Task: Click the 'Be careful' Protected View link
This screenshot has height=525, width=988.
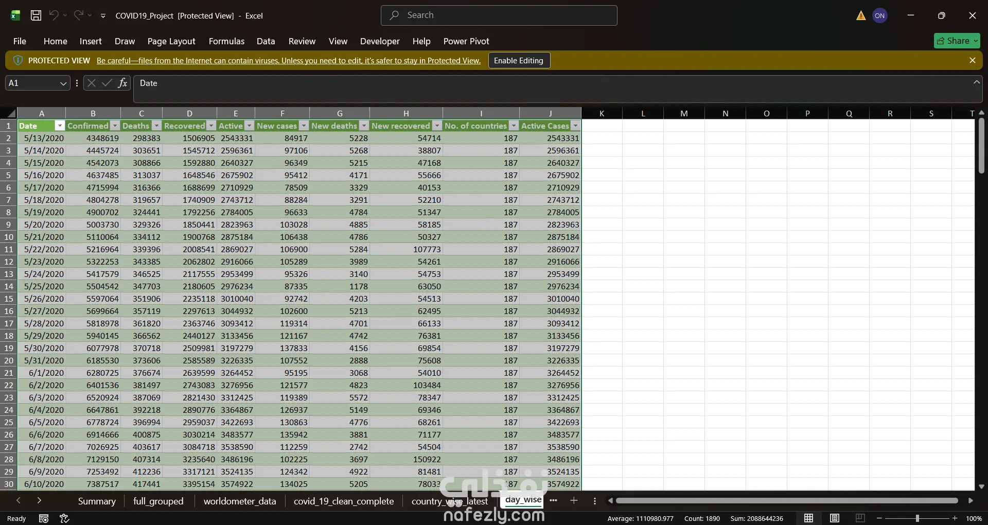Action: pyautogui.click(x=289, y=61)
